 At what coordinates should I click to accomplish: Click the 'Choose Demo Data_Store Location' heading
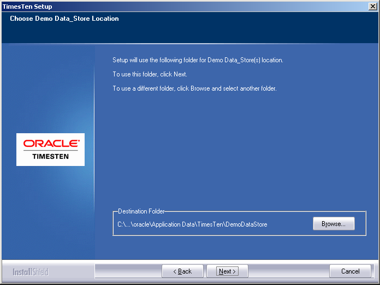pyautogui.click(x=64, y=19)
